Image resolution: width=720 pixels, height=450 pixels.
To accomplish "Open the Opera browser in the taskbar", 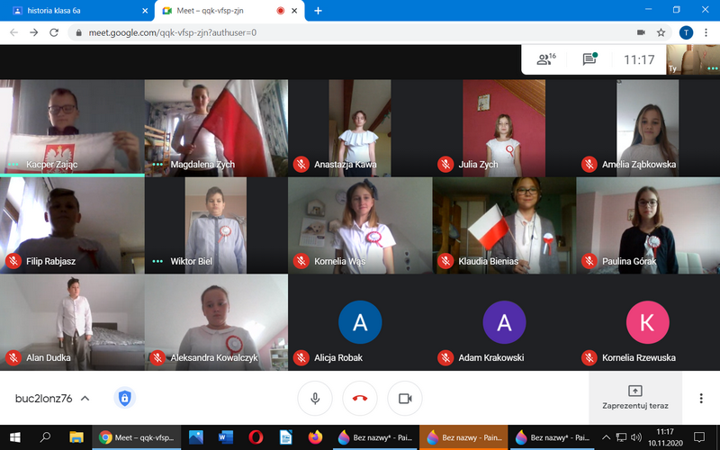I will [x=256, y=437].
